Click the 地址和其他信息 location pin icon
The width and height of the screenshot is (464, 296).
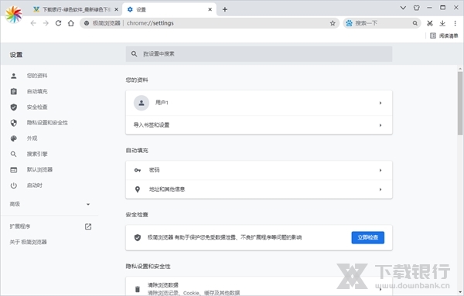pos(138,189)
